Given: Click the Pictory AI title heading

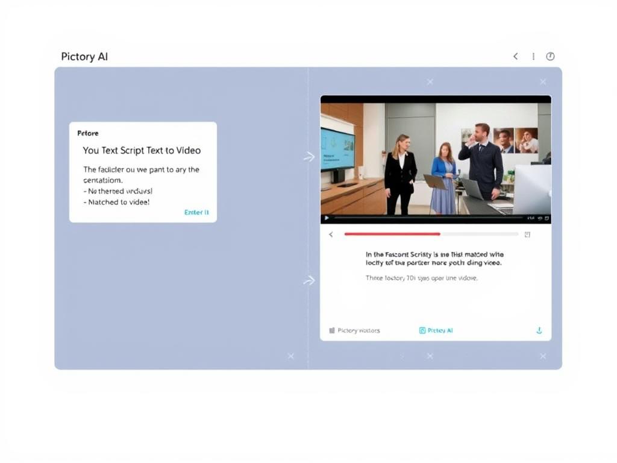Looking at the screenshot, I should (x=84, y=55).
